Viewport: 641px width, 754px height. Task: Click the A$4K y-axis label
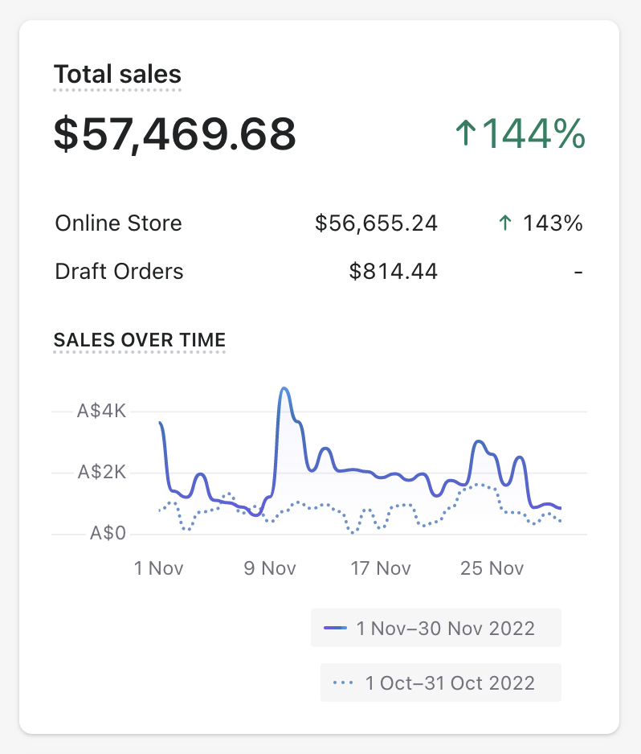click(x=102, y=412)
